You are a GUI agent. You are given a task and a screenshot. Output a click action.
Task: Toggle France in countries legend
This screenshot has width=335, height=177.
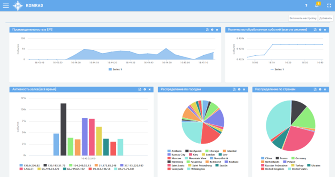pos(281,158)
